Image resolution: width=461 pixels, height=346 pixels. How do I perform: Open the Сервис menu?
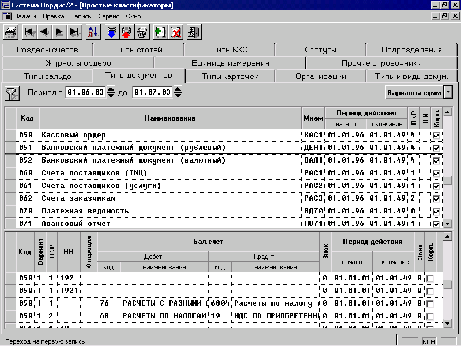point(108,16)
